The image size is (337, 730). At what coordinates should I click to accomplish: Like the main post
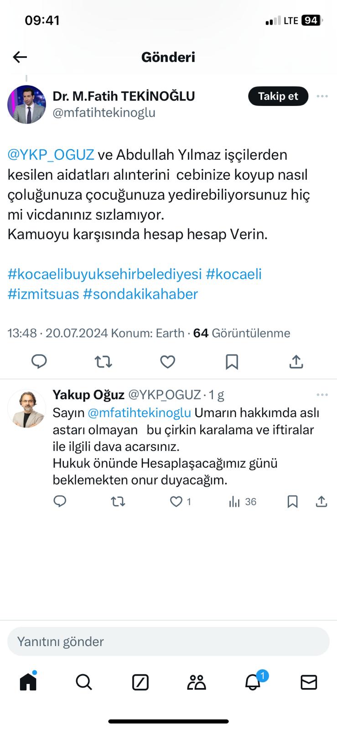[167, 361]
